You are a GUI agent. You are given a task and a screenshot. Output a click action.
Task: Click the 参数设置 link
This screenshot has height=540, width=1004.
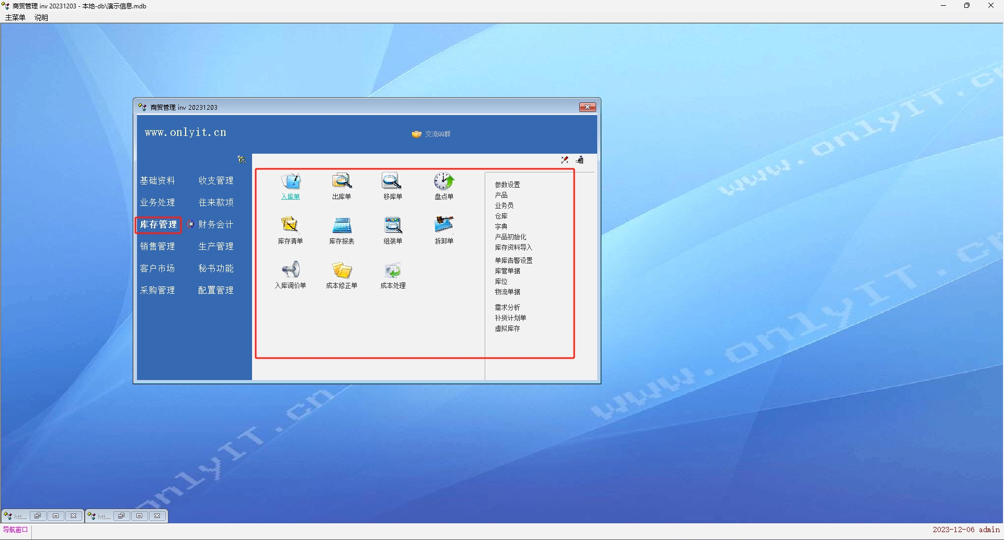507,185
